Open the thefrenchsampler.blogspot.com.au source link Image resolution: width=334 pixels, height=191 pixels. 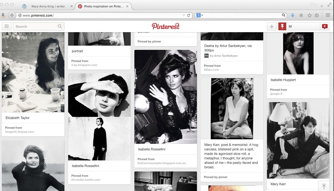(x=162, y=163)
